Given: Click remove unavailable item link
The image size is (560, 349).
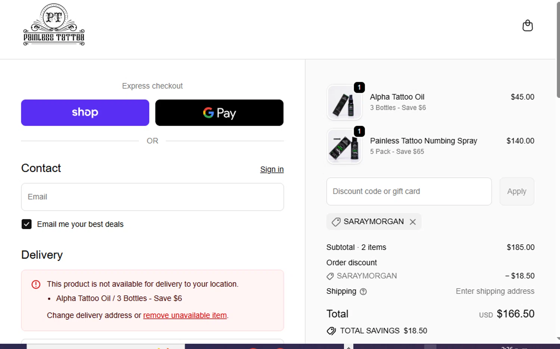Looking at the screenshot, I should coord(185,315).
